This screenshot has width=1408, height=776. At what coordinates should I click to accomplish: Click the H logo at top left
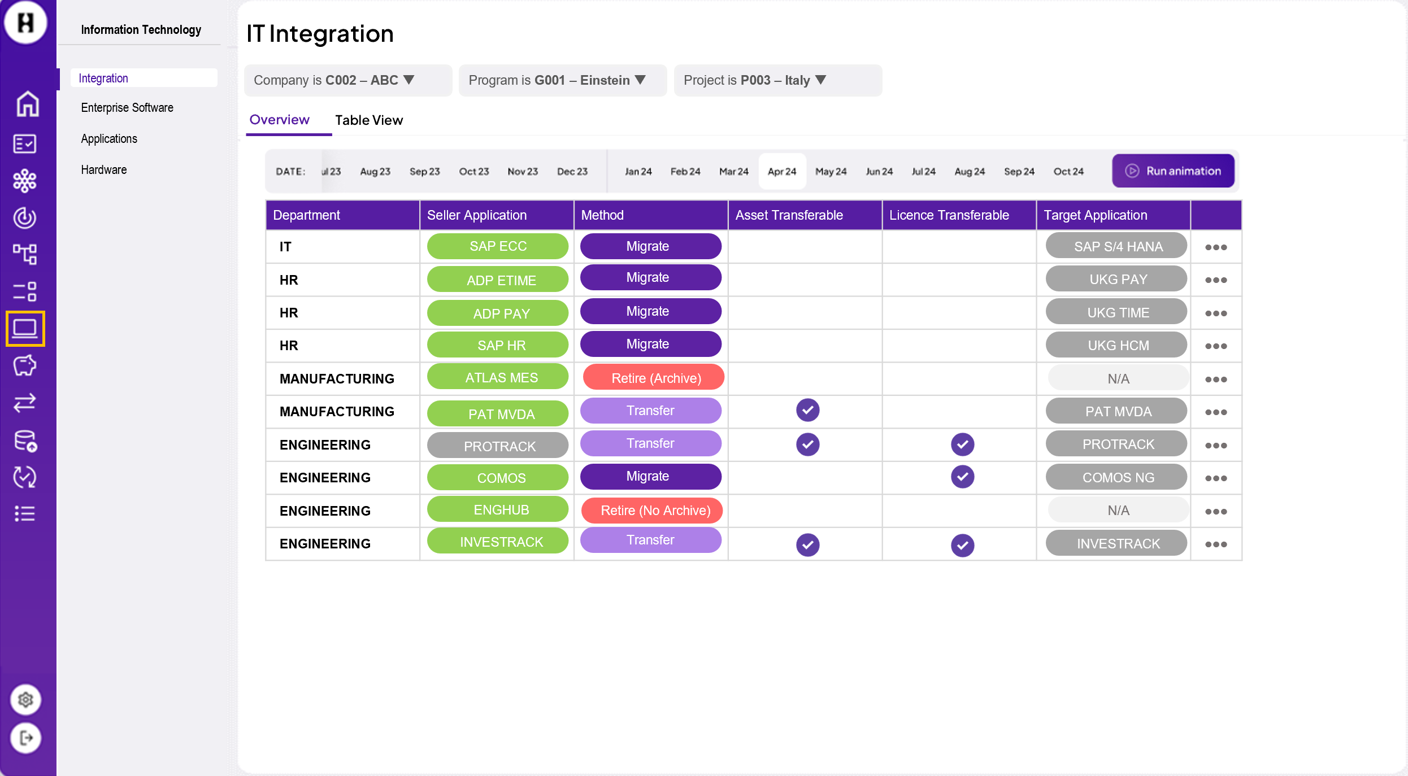[25, 23]
